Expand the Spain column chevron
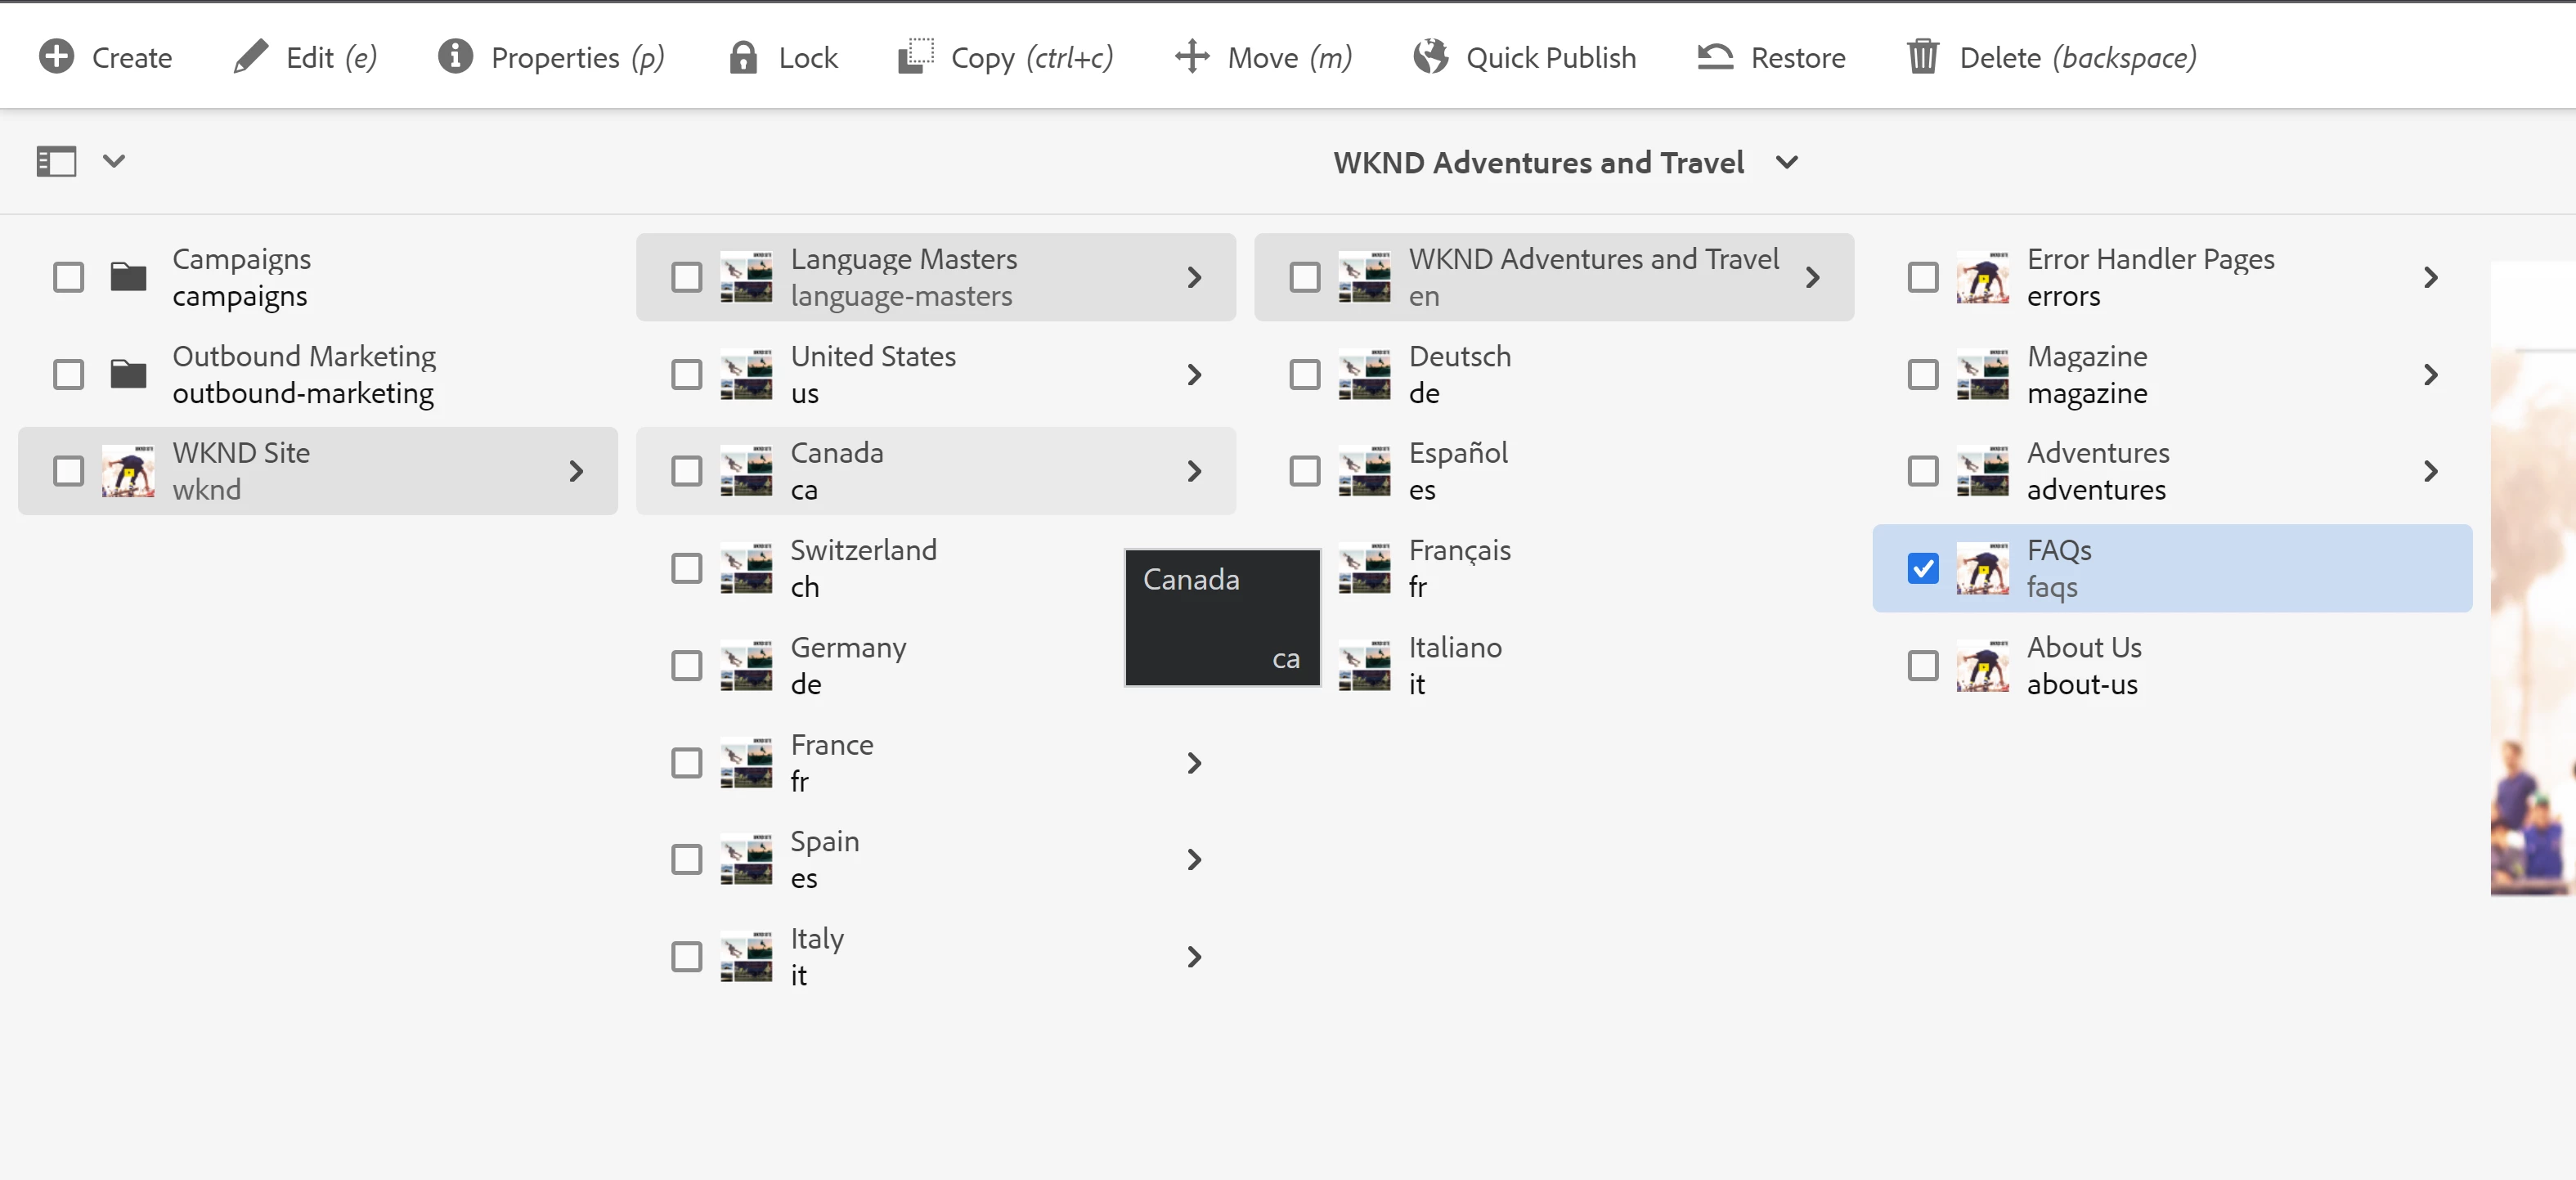The image size is (2576, 1180). tap(1193, 859)
